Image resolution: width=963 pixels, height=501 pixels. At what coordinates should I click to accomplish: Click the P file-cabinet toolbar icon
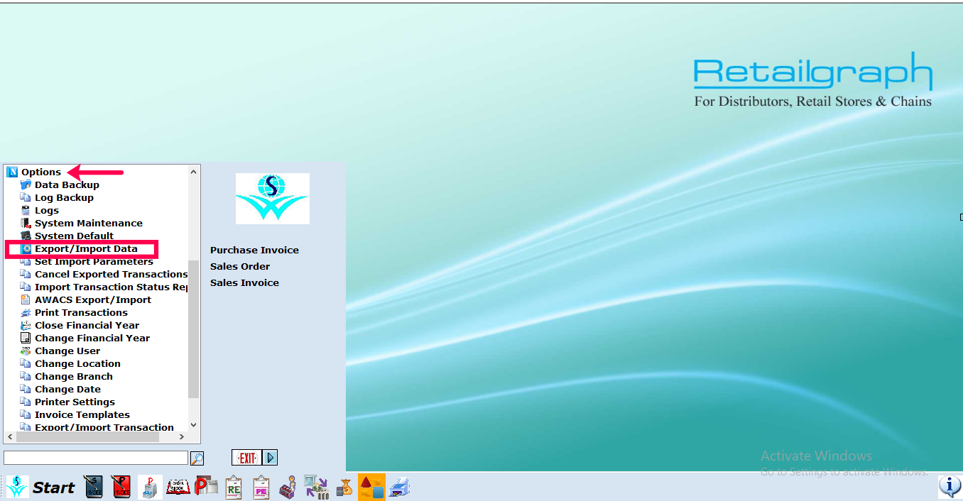pyautogui.click(x=150, y=487)
